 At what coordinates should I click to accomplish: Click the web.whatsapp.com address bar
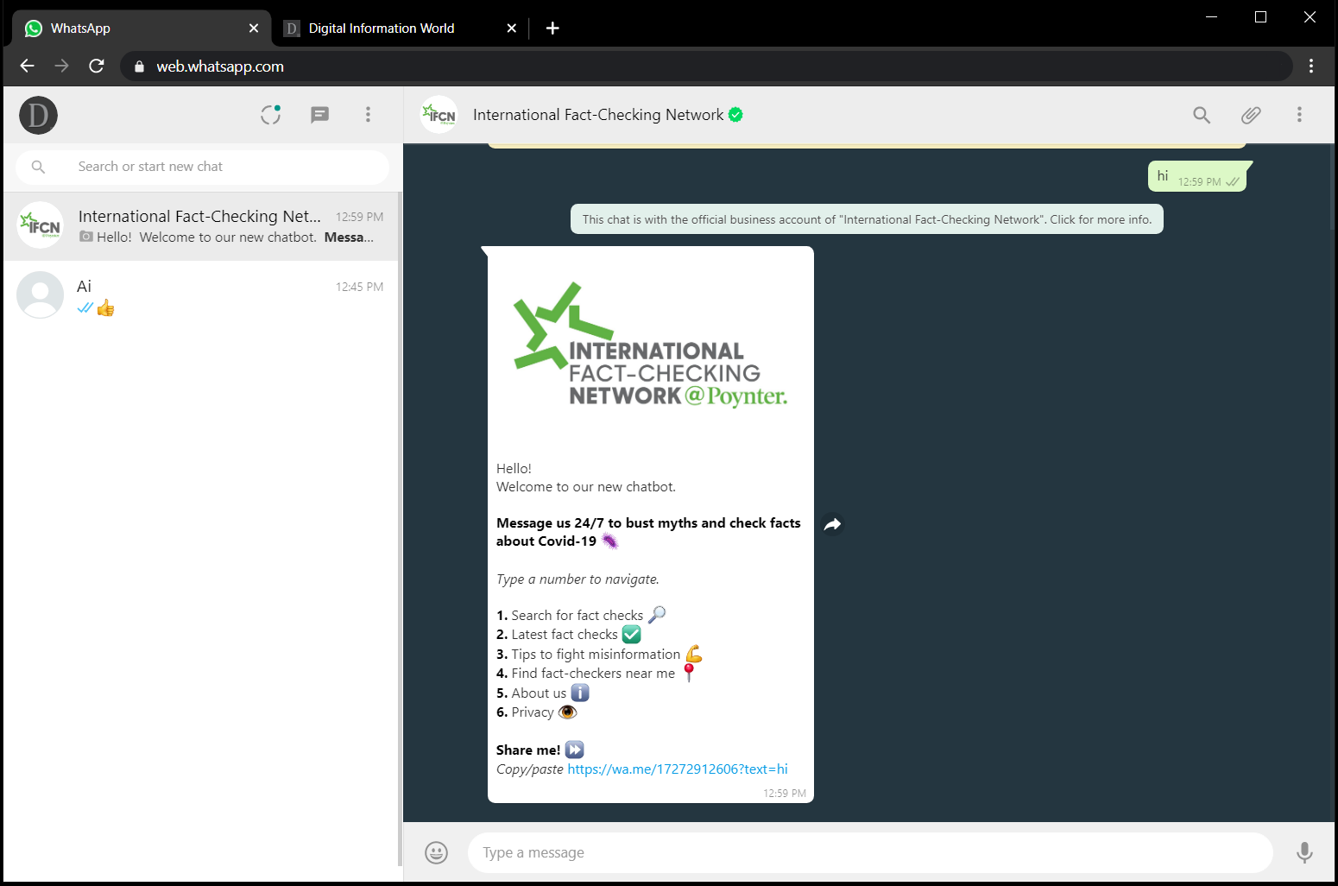(x=706, y=66)
